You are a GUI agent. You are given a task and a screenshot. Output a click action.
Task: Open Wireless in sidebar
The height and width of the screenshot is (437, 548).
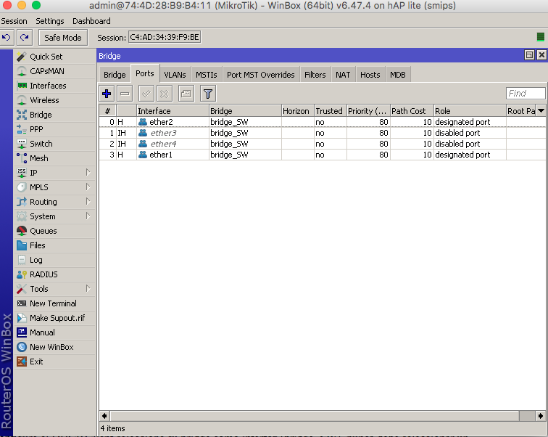click(54, 100)
